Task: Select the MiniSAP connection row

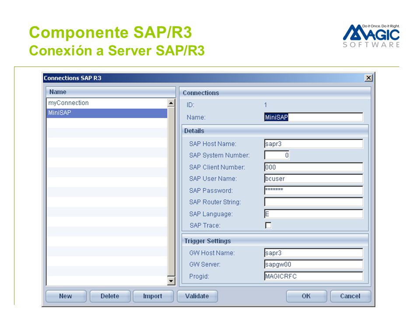Action: click(107, 113)
